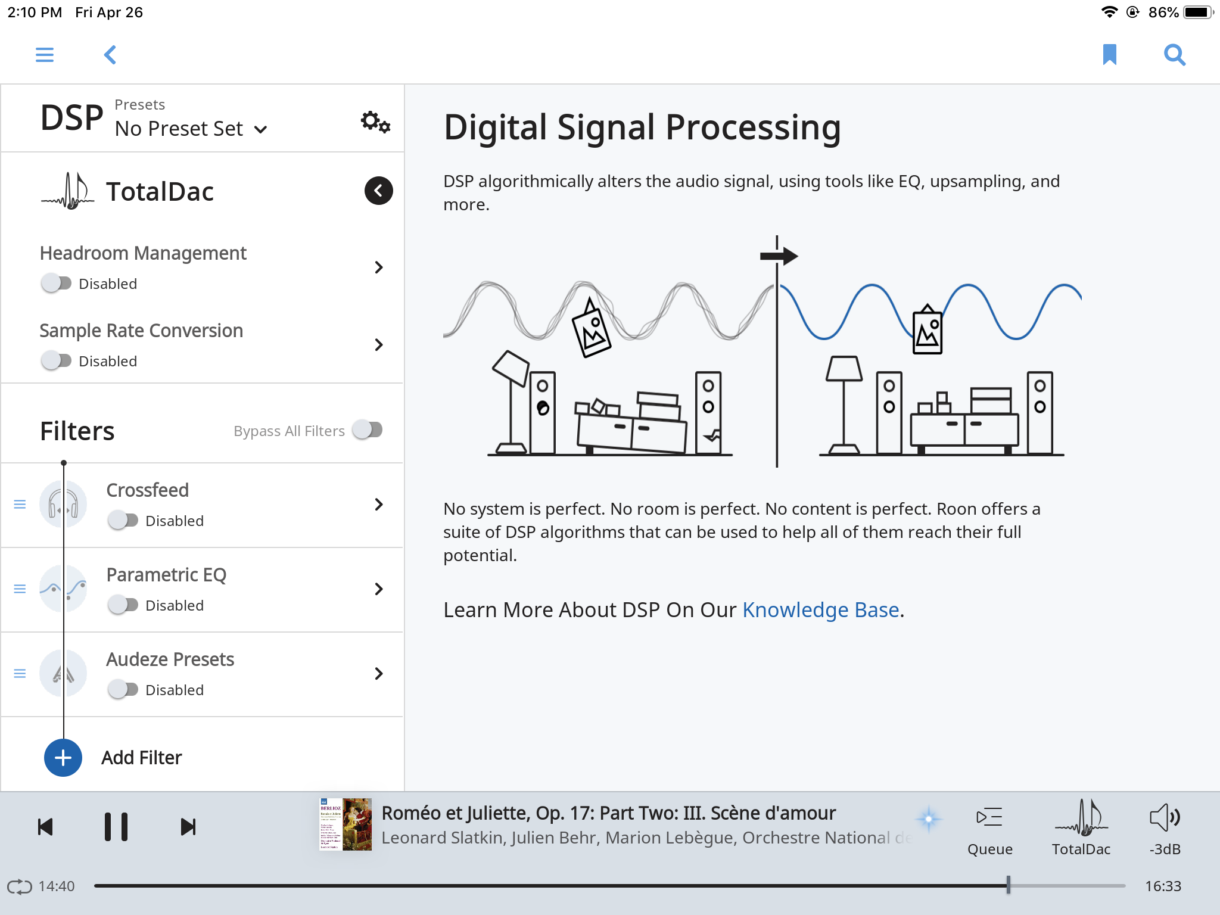Open the Berlioz album cover thumbnail
This screenshot has height=915, width=1220.
[x=346, y=824]
